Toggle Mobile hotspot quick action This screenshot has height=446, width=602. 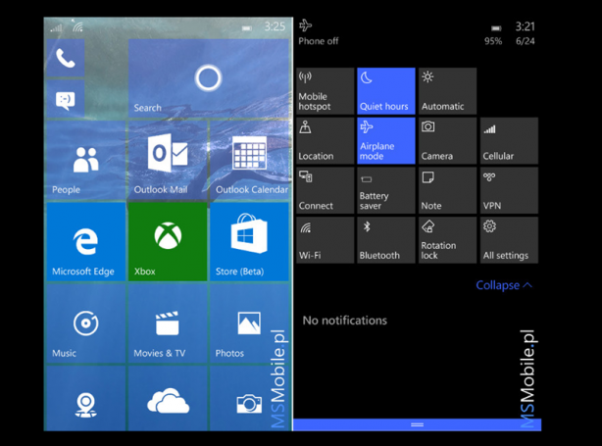pyautogui.click(x=325, y=91)
